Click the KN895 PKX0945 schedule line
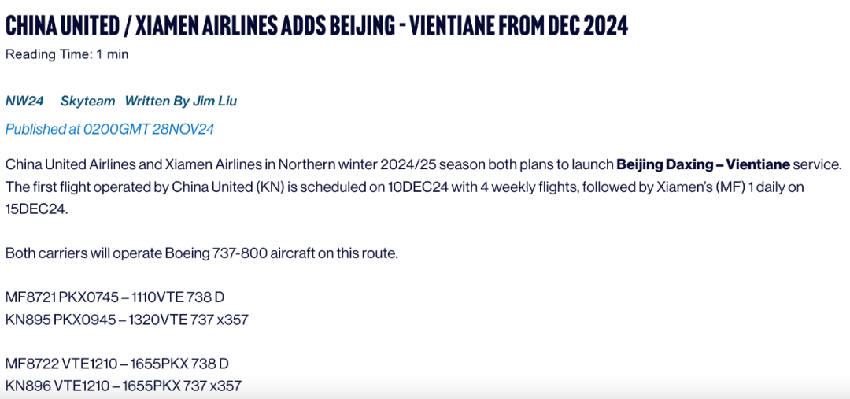850x399 pixels. click(x=127, y=320)
